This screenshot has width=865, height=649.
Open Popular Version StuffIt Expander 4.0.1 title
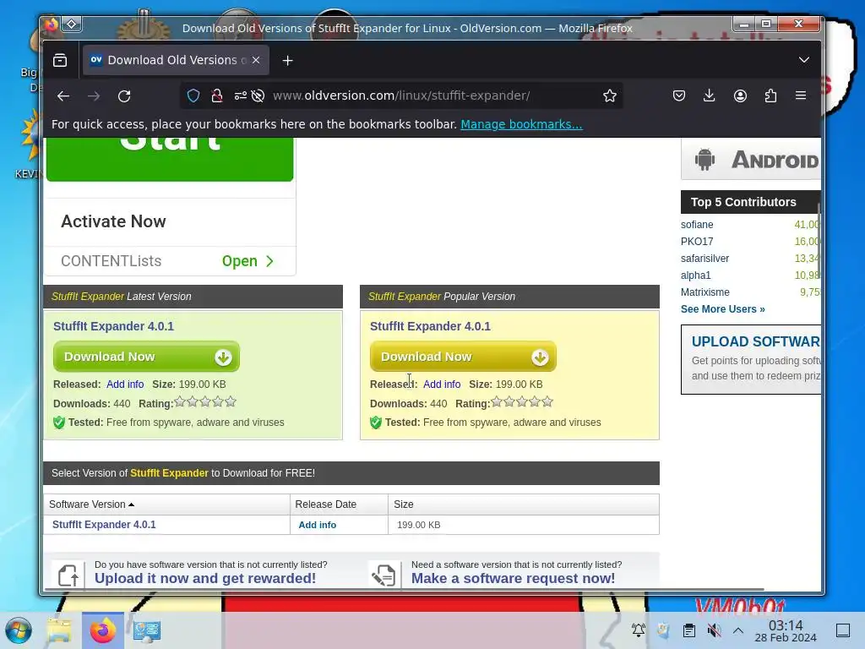(430, 326)
